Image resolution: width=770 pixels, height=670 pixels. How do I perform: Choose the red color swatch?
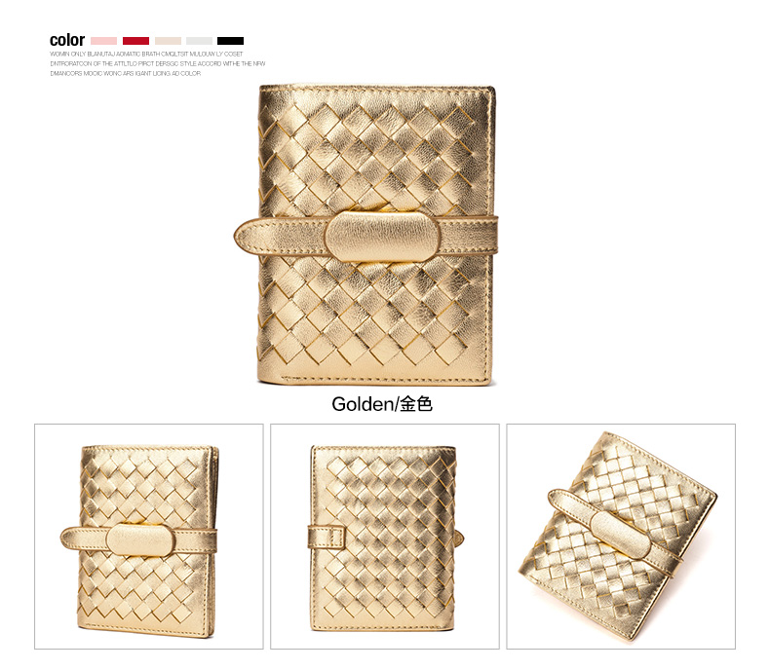pyautogui.click(x=136, y=41)
